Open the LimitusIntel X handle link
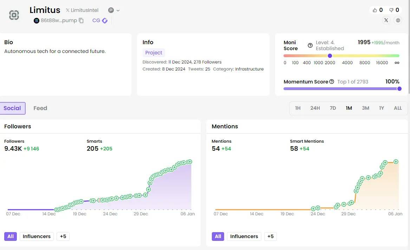Screen dimensions: 410x250 point(82,11)
